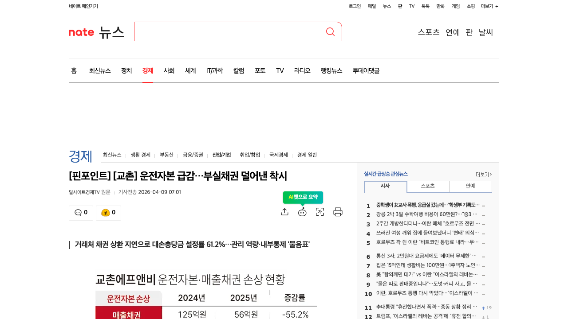Click the 원문 original article link

click(106, 192)
